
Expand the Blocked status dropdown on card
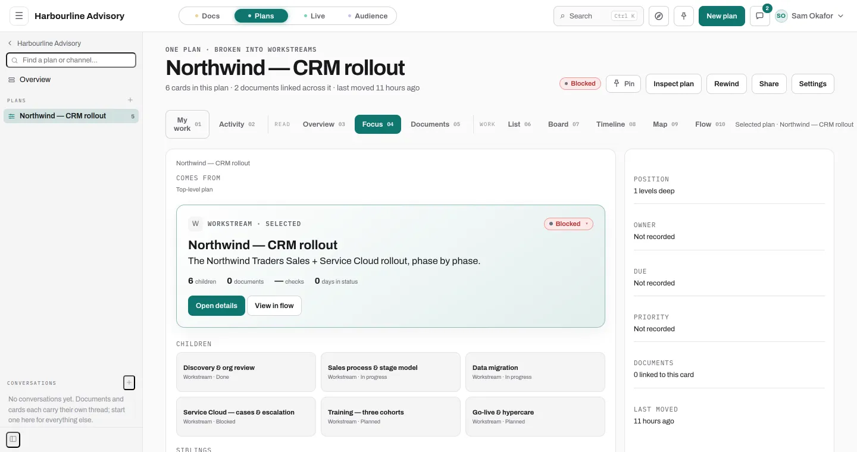(x=568, y=224)
